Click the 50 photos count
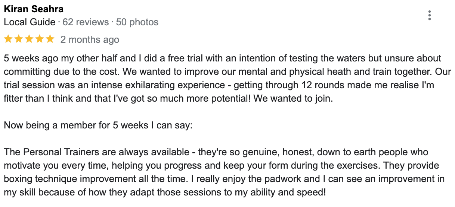Viewport: 455px width, 207px height. click(137, 22)
